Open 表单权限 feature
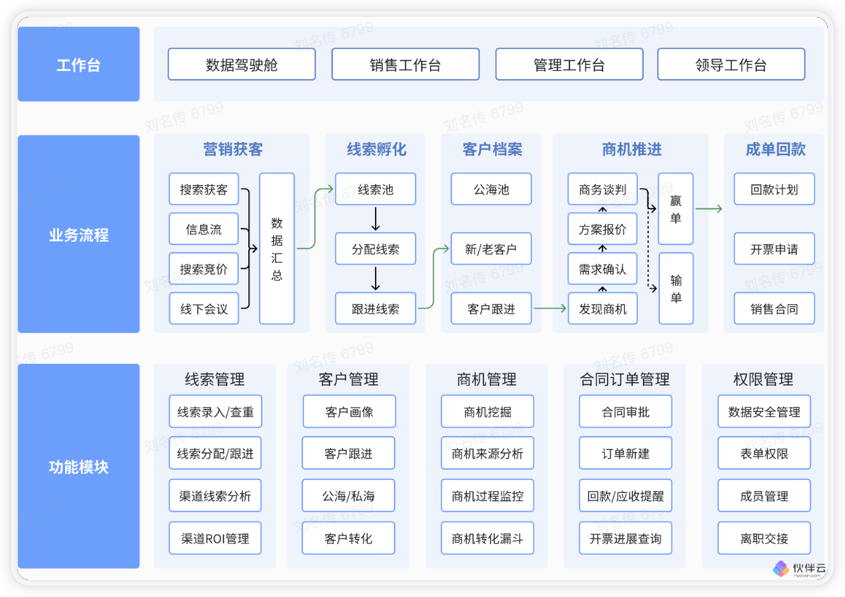The height and width of the screenshot is (597, 845). click(765, 453)
